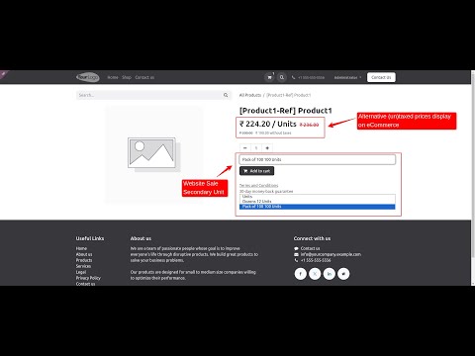Click the price without taxes text
This screenshot has width=475, height=356.
tap(273, 133)
